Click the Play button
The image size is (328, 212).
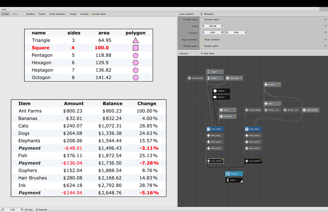point(29,209)
